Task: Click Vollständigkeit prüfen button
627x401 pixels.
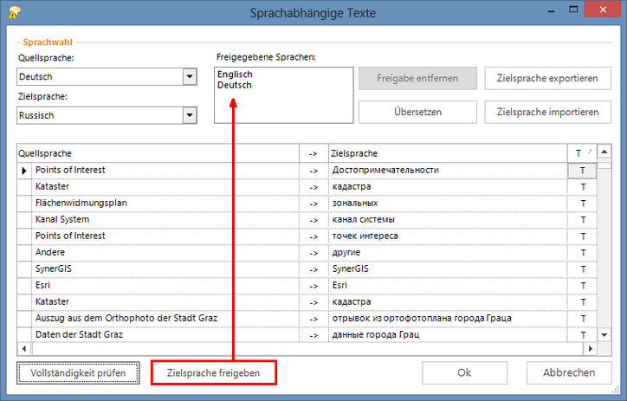Action: point(78,373)
